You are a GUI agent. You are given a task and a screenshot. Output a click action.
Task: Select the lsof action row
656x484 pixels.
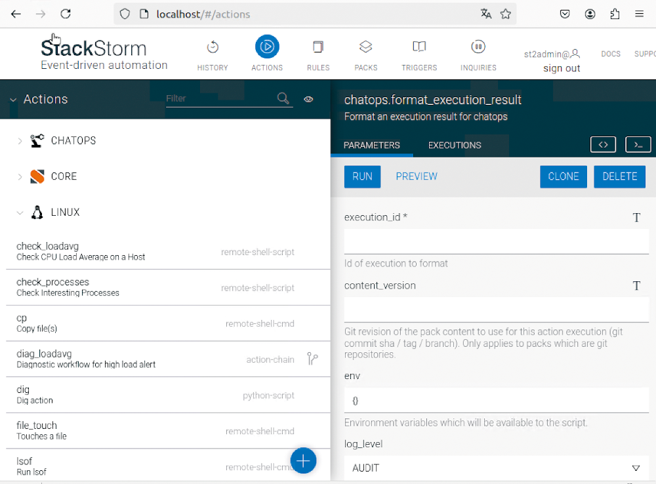(x=168, y=465)
